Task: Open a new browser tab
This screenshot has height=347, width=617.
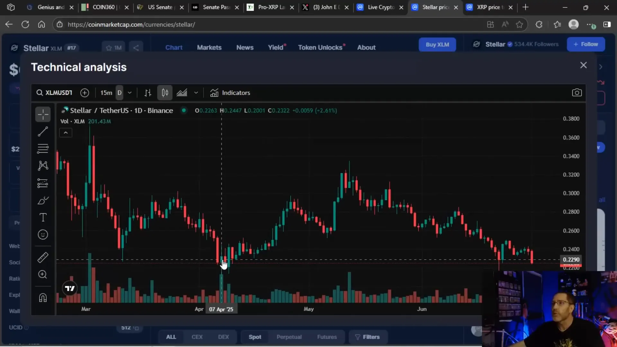Action: pyautogui.click(x=525, y=7)
